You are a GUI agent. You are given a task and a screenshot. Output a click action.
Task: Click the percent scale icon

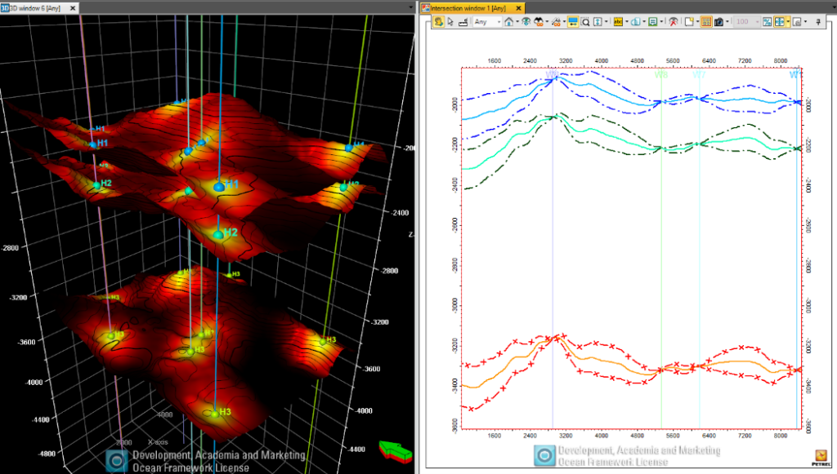768,22
